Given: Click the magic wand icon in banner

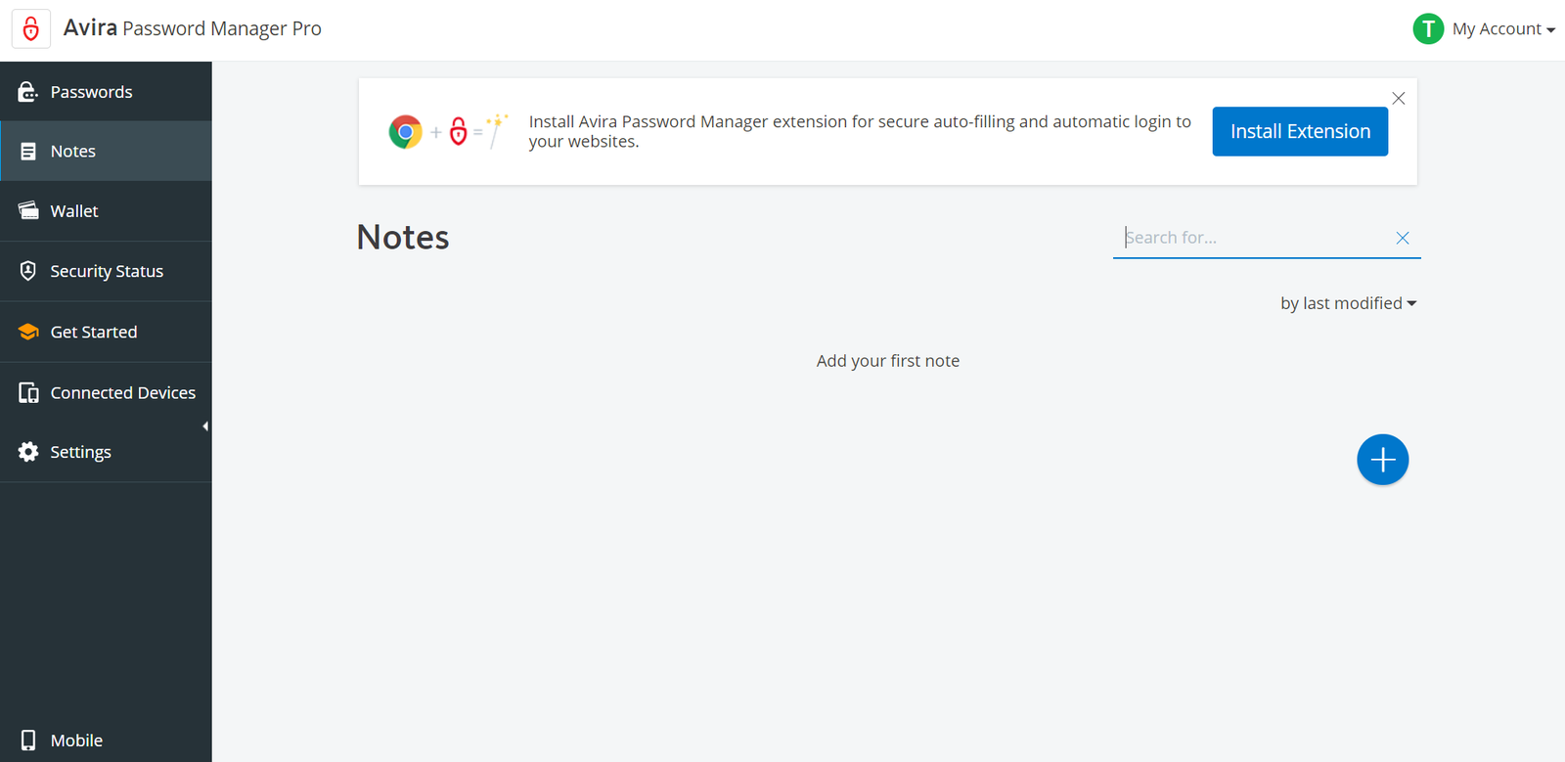Looking at the screenshot, I should [x=498, y=130].
